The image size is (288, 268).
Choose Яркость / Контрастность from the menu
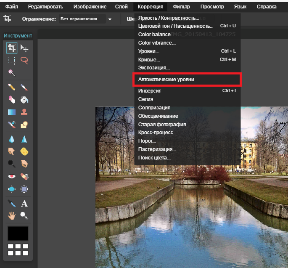pos(169,18)
